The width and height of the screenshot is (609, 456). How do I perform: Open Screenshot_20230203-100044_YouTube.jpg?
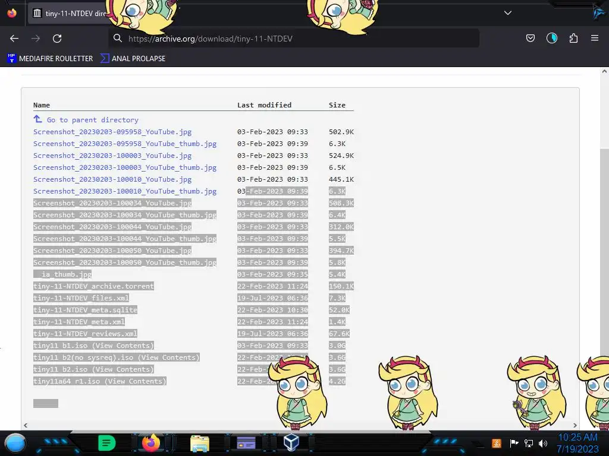tap(112, 227)
